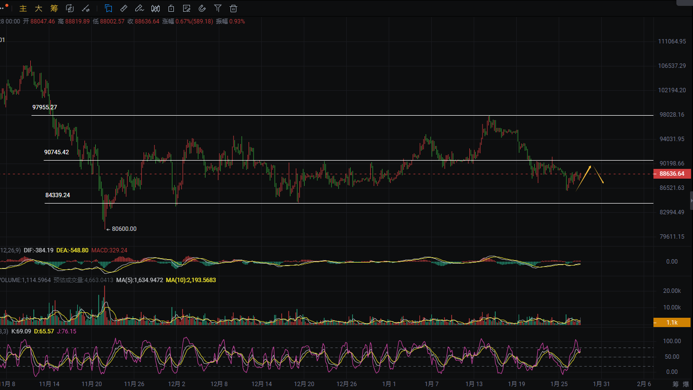
Task: Click the blue bookmark drawing icon
Action: 108,8
